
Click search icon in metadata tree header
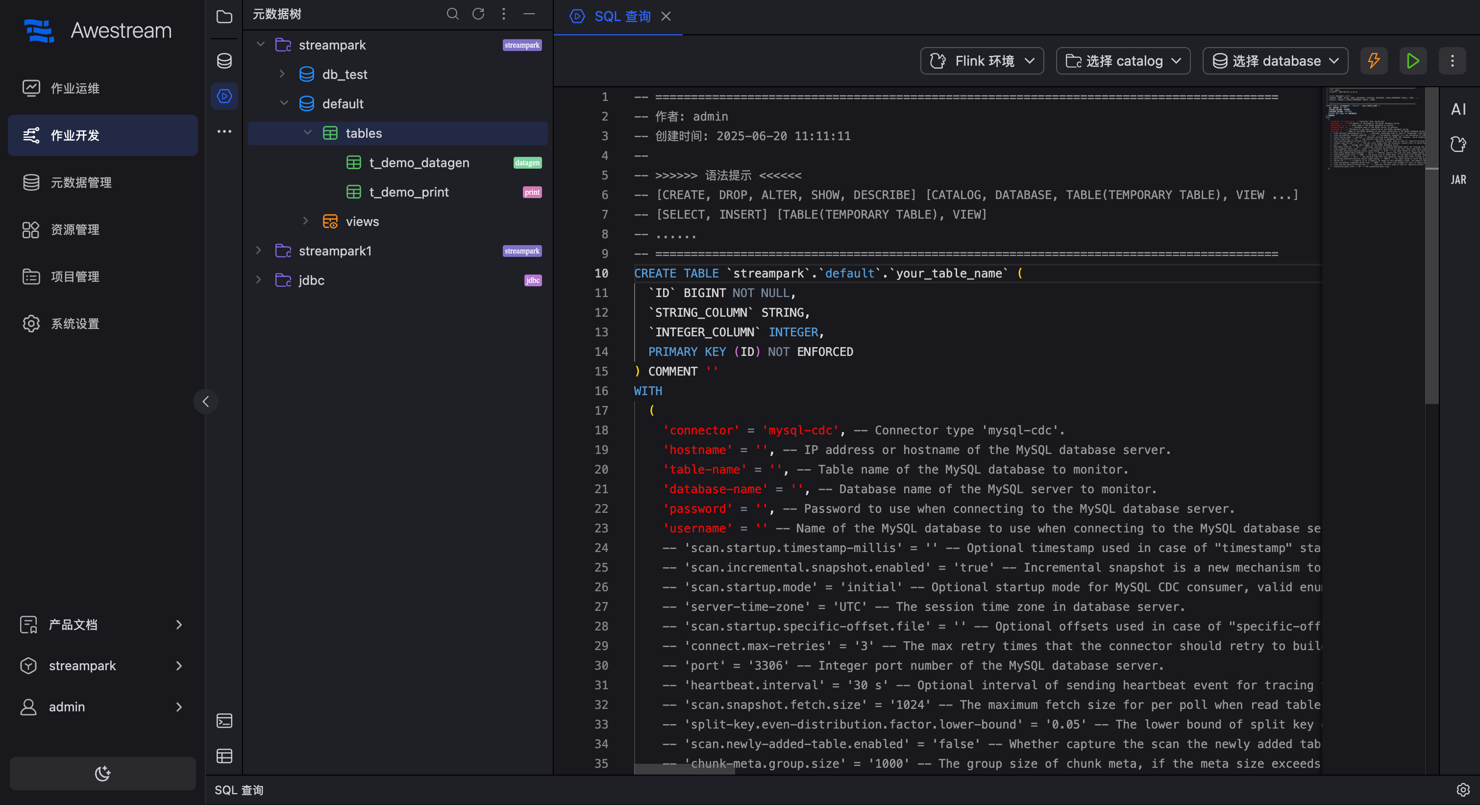pyautogui.click(x=452, y=14)
